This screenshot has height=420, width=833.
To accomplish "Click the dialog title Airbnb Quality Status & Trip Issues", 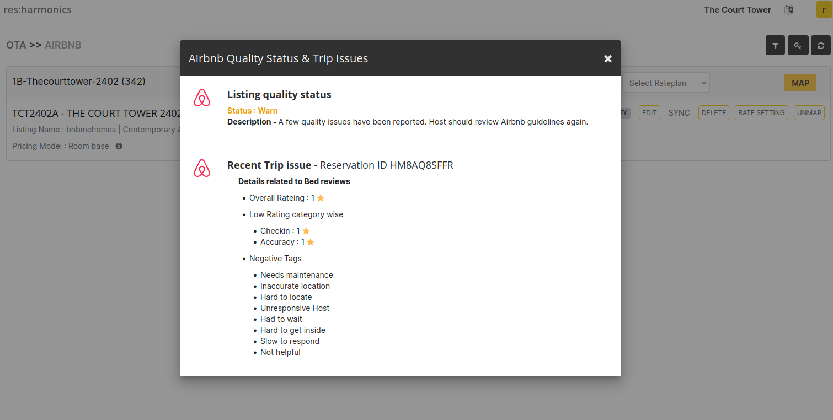I will click(278, 58).
